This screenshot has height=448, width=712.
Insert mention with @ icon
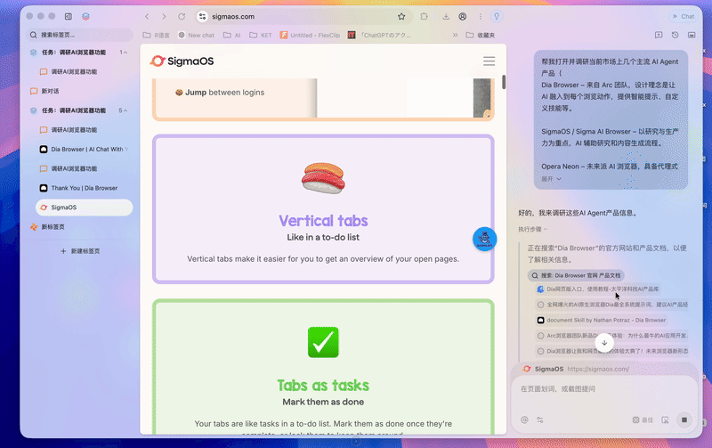point(524,419)
